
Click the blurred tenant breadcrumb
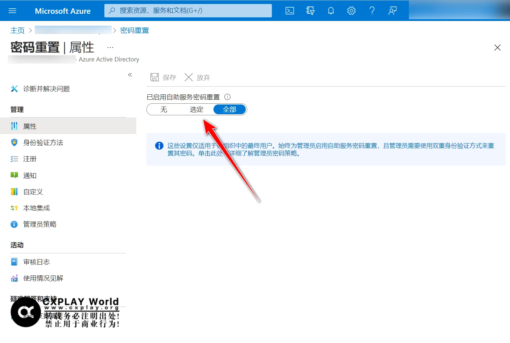[73, 30]
